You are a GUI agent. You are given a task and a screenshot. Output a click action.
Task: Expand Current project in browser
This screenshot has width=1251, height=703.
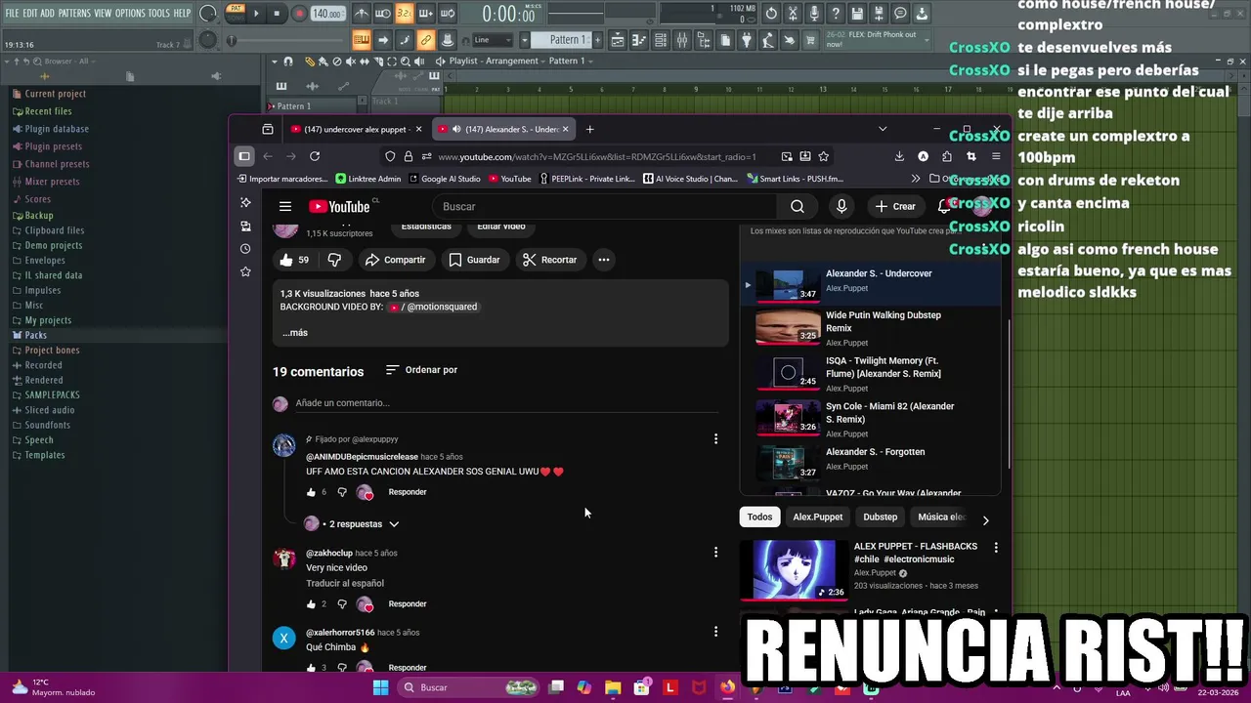tap(55, 94)
